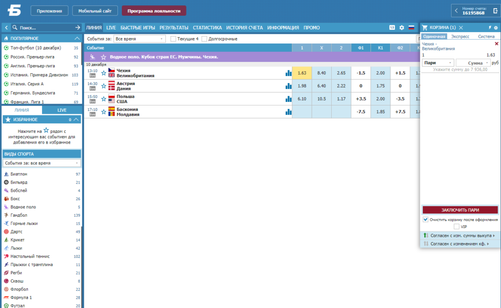
Task: Click the calendar icon in the menu bar
Action: click(x=392, y=28)
